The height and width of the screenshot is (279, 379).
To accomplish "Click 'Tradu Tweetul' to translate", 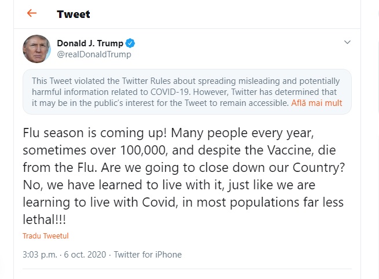I will (45, 236).
